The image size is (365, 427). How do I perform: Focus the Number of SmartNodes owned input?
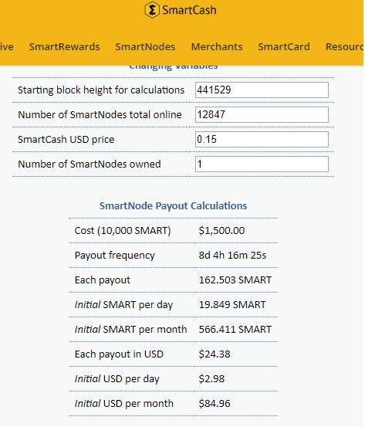pyautogui.click(x=262, y=164)
